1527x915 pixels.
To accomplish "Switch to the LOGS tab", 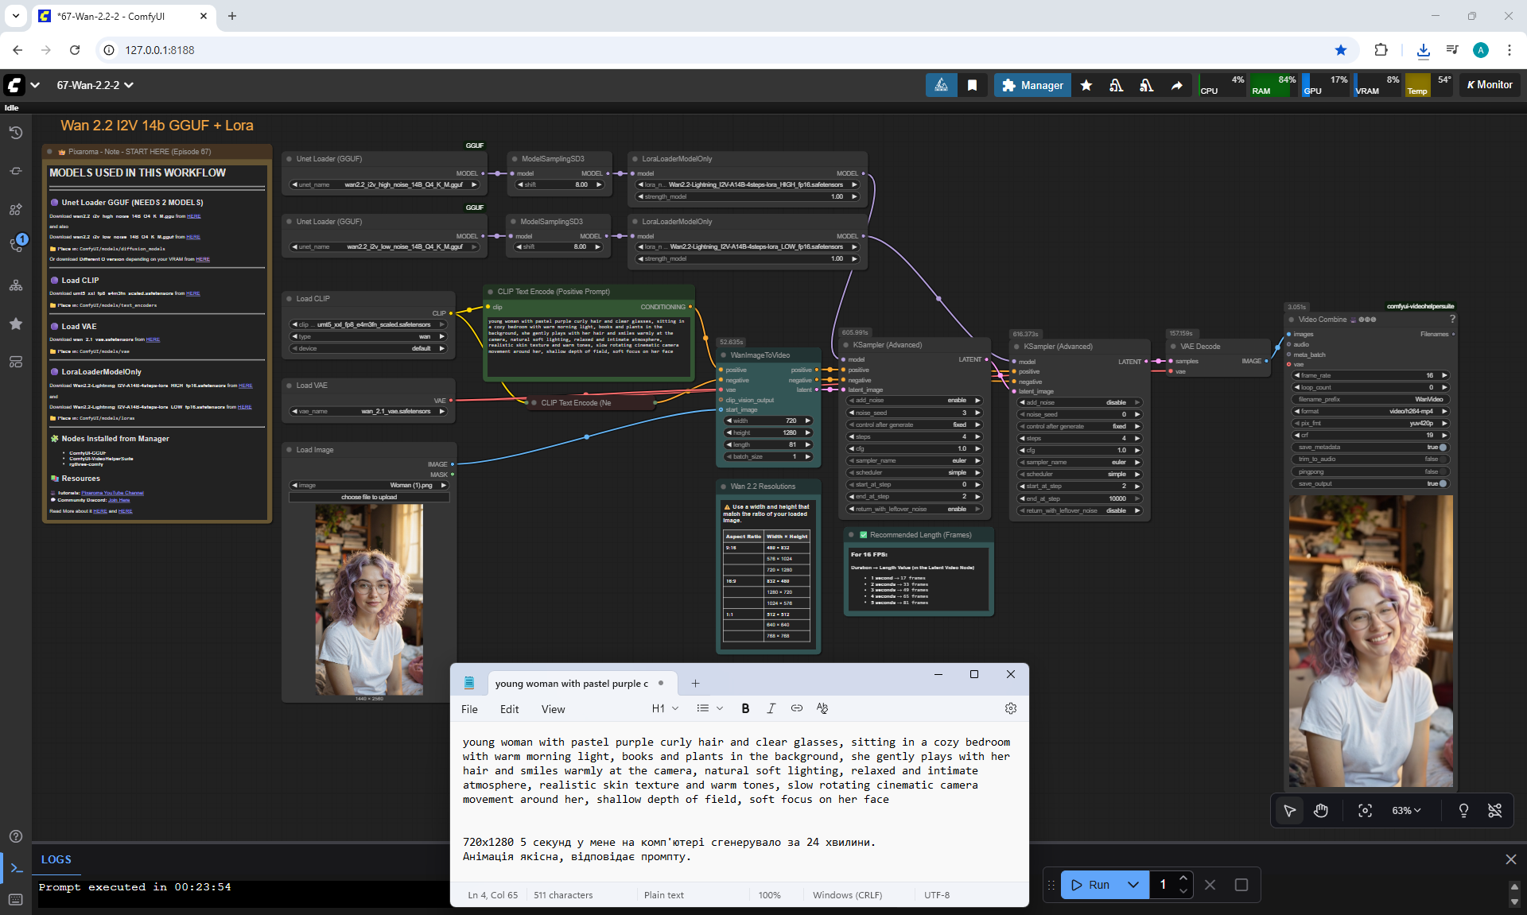I will pos(56,859).
